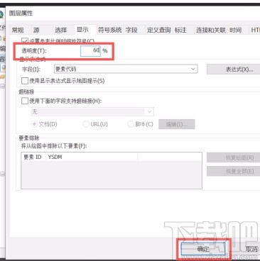The height and width of the screenshot is (261, 260).
Task: Click the 恢复绘图(R) button
Action: 233,157
